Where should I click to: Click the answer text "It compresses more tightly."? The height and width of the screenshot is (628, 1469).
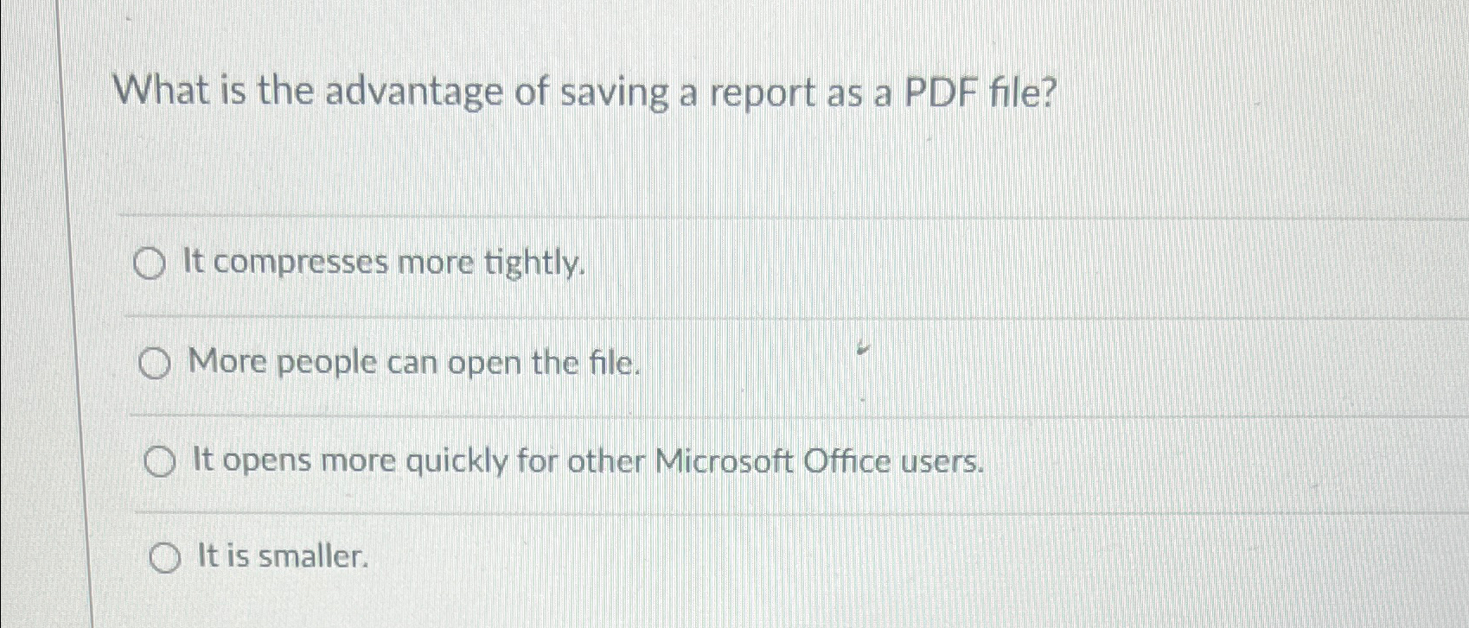click(x=386, y=263)
